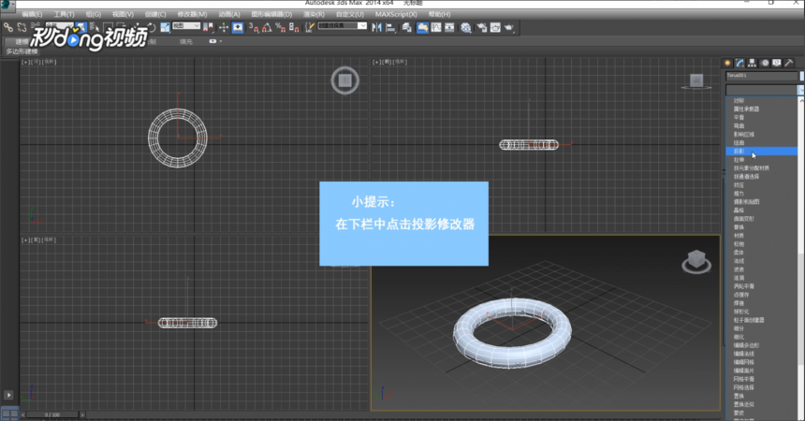Click the object color swatch beside name field
The width and height of the screenshot is (805, 421).
pos(802,76)
